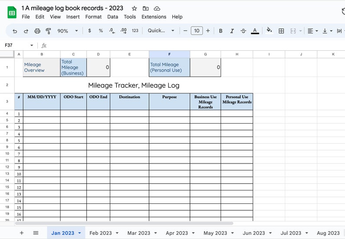Format as percent
Image resolution: width=345 pixels, height=239 pixels.
coord(101,31)
